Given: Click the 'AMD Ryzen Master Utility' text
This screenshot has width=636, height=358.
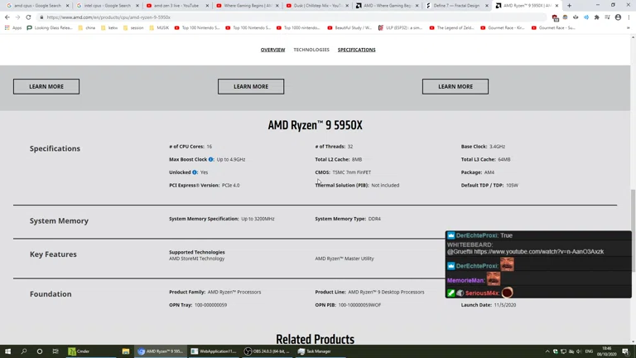Looking at the screenshot, I should coord(344,259).
